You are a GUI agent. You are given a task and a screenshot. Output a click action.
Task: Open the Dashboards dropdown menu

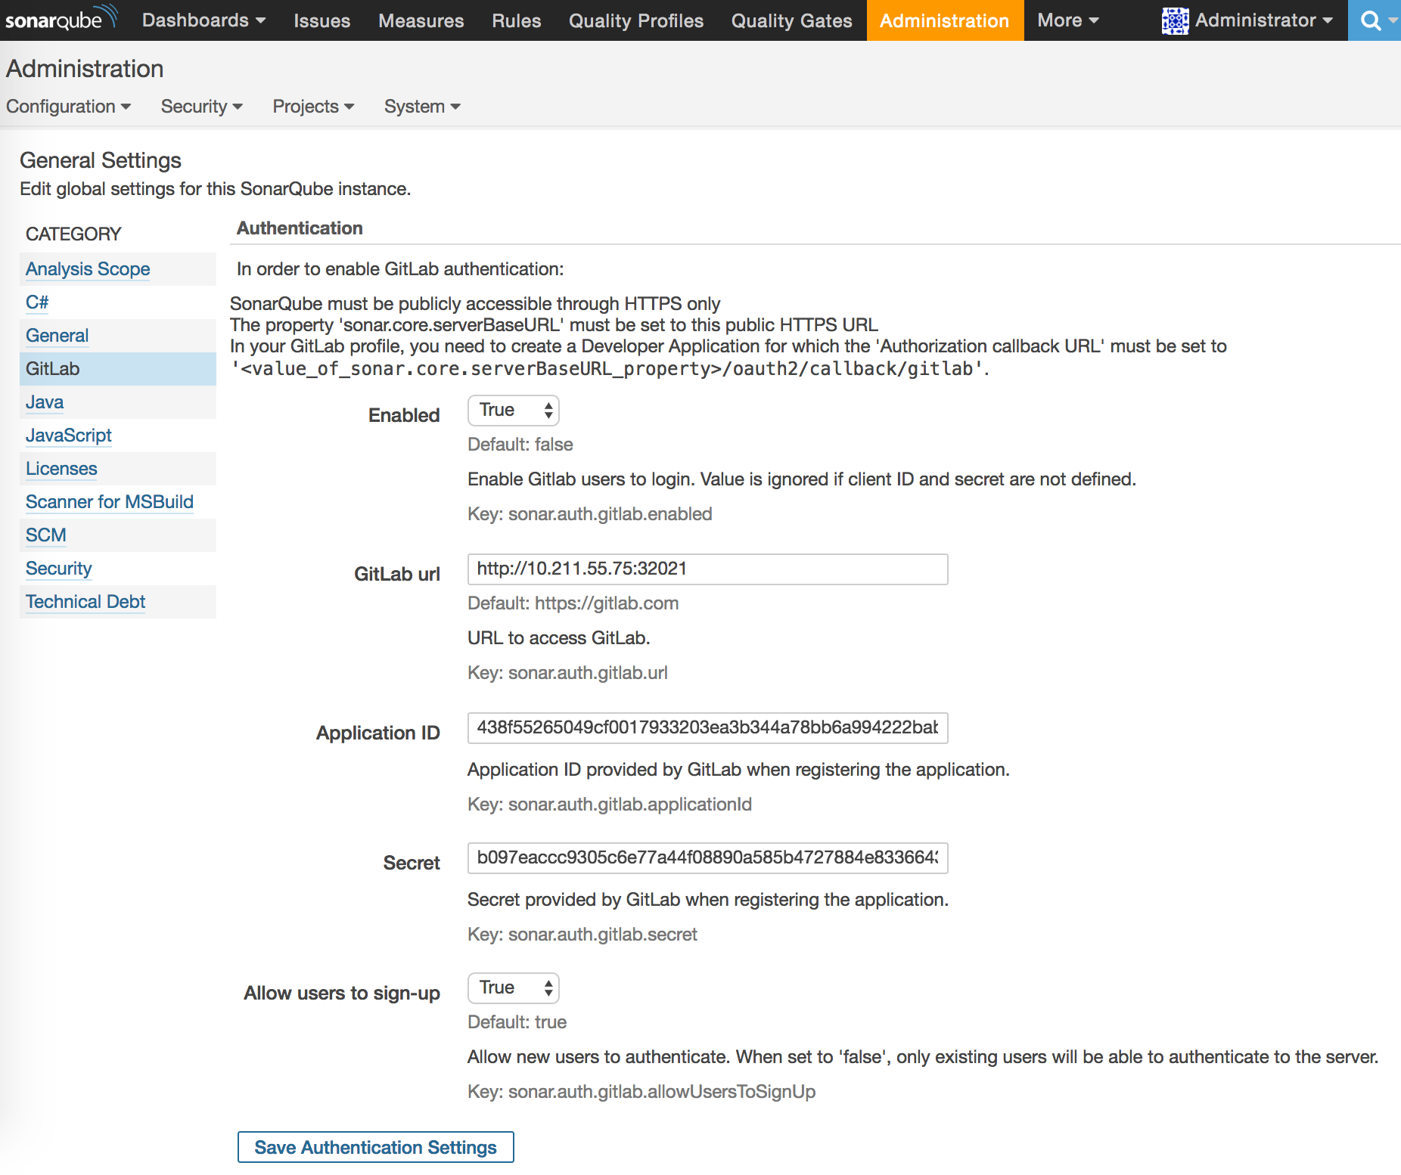(203, 20)
